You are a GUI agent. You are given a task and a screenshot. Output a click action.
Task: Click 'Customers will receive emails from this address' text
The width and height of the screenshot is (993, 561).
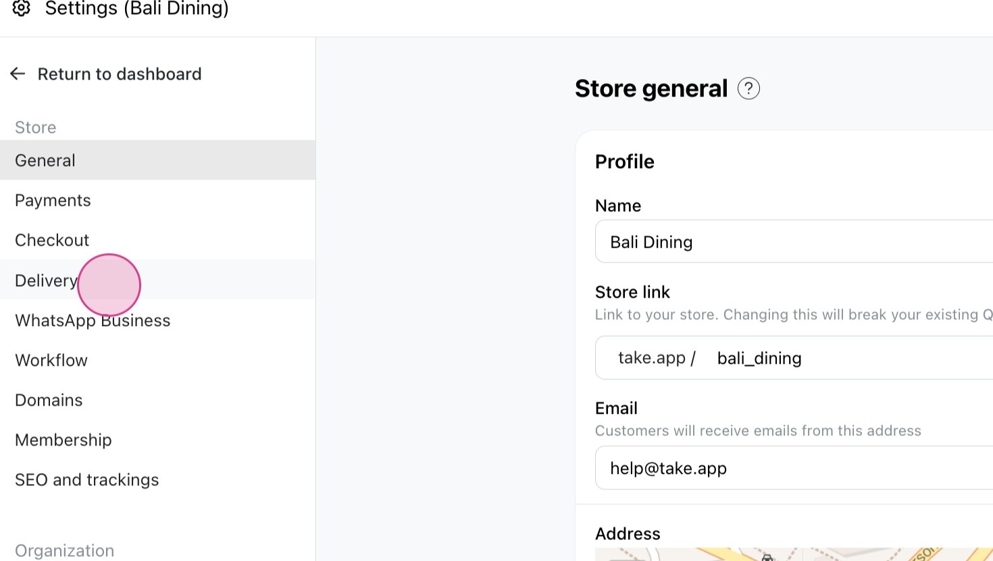click(758, 431)
